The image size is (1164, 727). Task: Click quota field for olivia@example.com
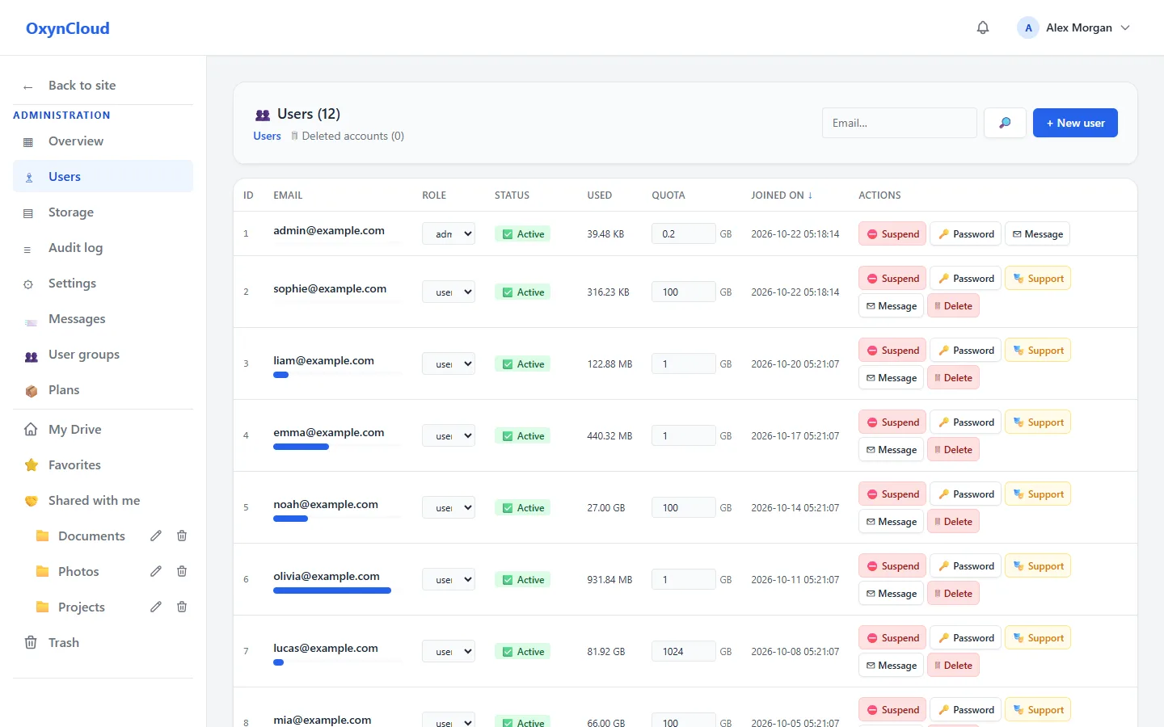(684, 579)
